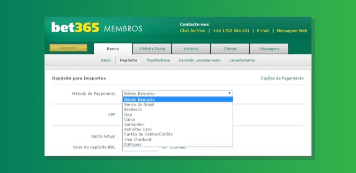The height and width of the screenshot is (173, 356).
Task: Choose AstroPay Card option
Action: [x=178, y=130]
